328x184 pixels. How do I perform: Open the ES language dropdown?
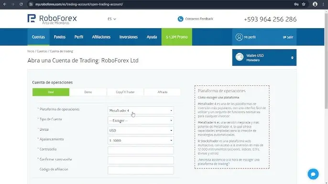tap(112, 19)
